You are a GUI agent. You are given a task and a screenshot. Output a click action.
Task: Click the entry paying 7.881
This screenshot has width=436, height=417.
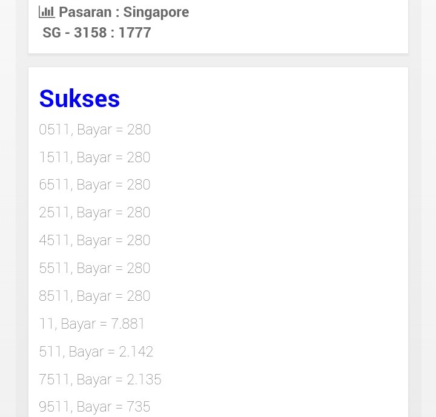92,324
